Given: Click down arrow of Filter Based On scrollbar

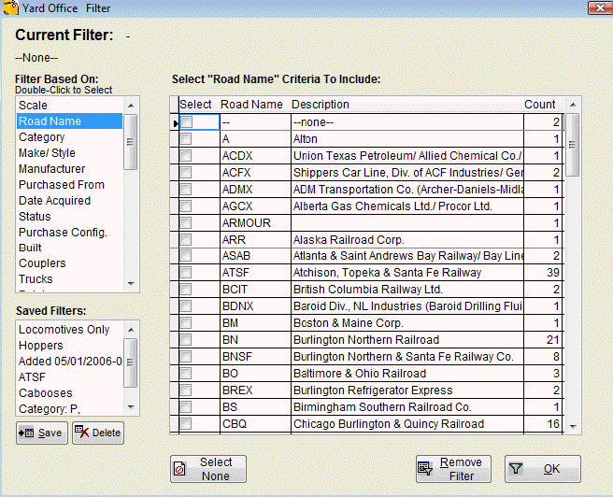Looking at the screenshot, I should click(131, 284).
